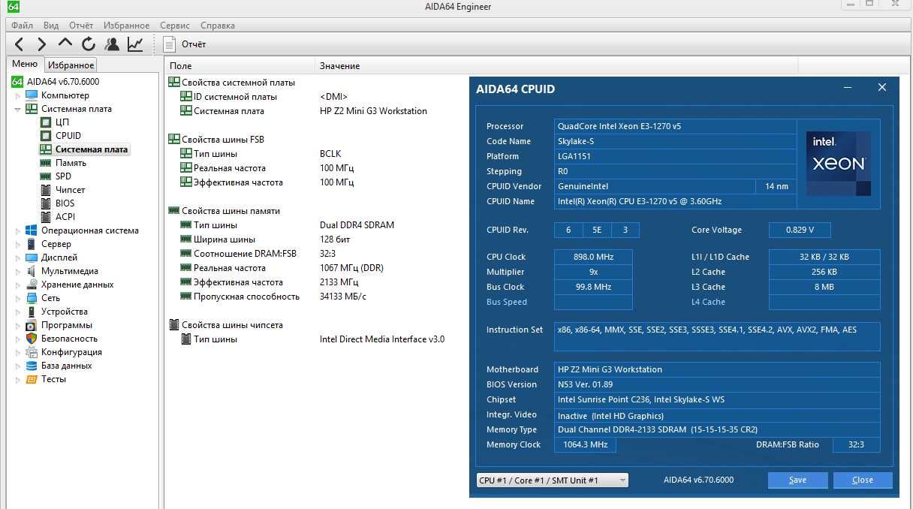Click the База данных icon in tree
Image resolution: width=913 pixels, height=509 pixels.
32,366
